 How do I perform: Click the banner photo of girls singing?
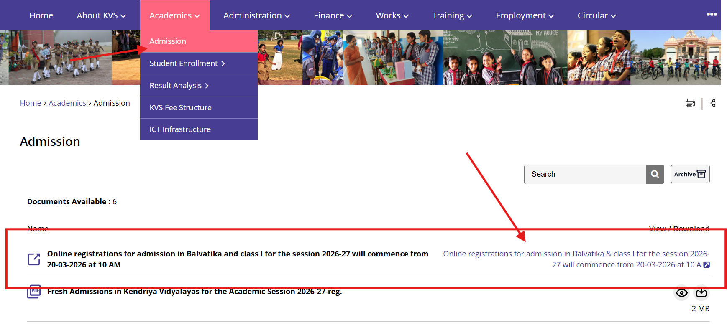[x=599, y=58]
